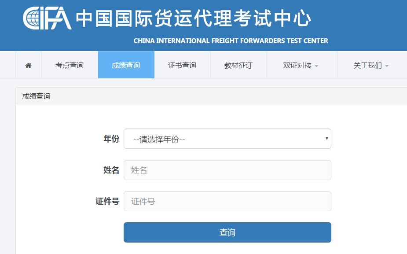The width and height of the screenshot is (407, 254).
Task: Click the CIFA globe logo
Action: 47,19
